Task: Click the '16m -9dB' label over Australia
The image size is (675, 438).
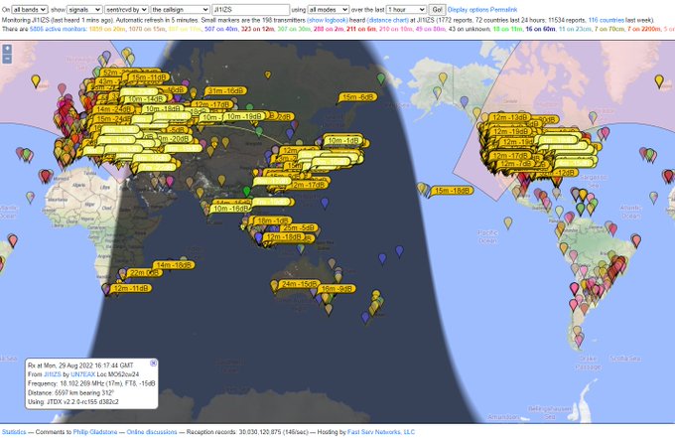Action: tap(337, 289)
